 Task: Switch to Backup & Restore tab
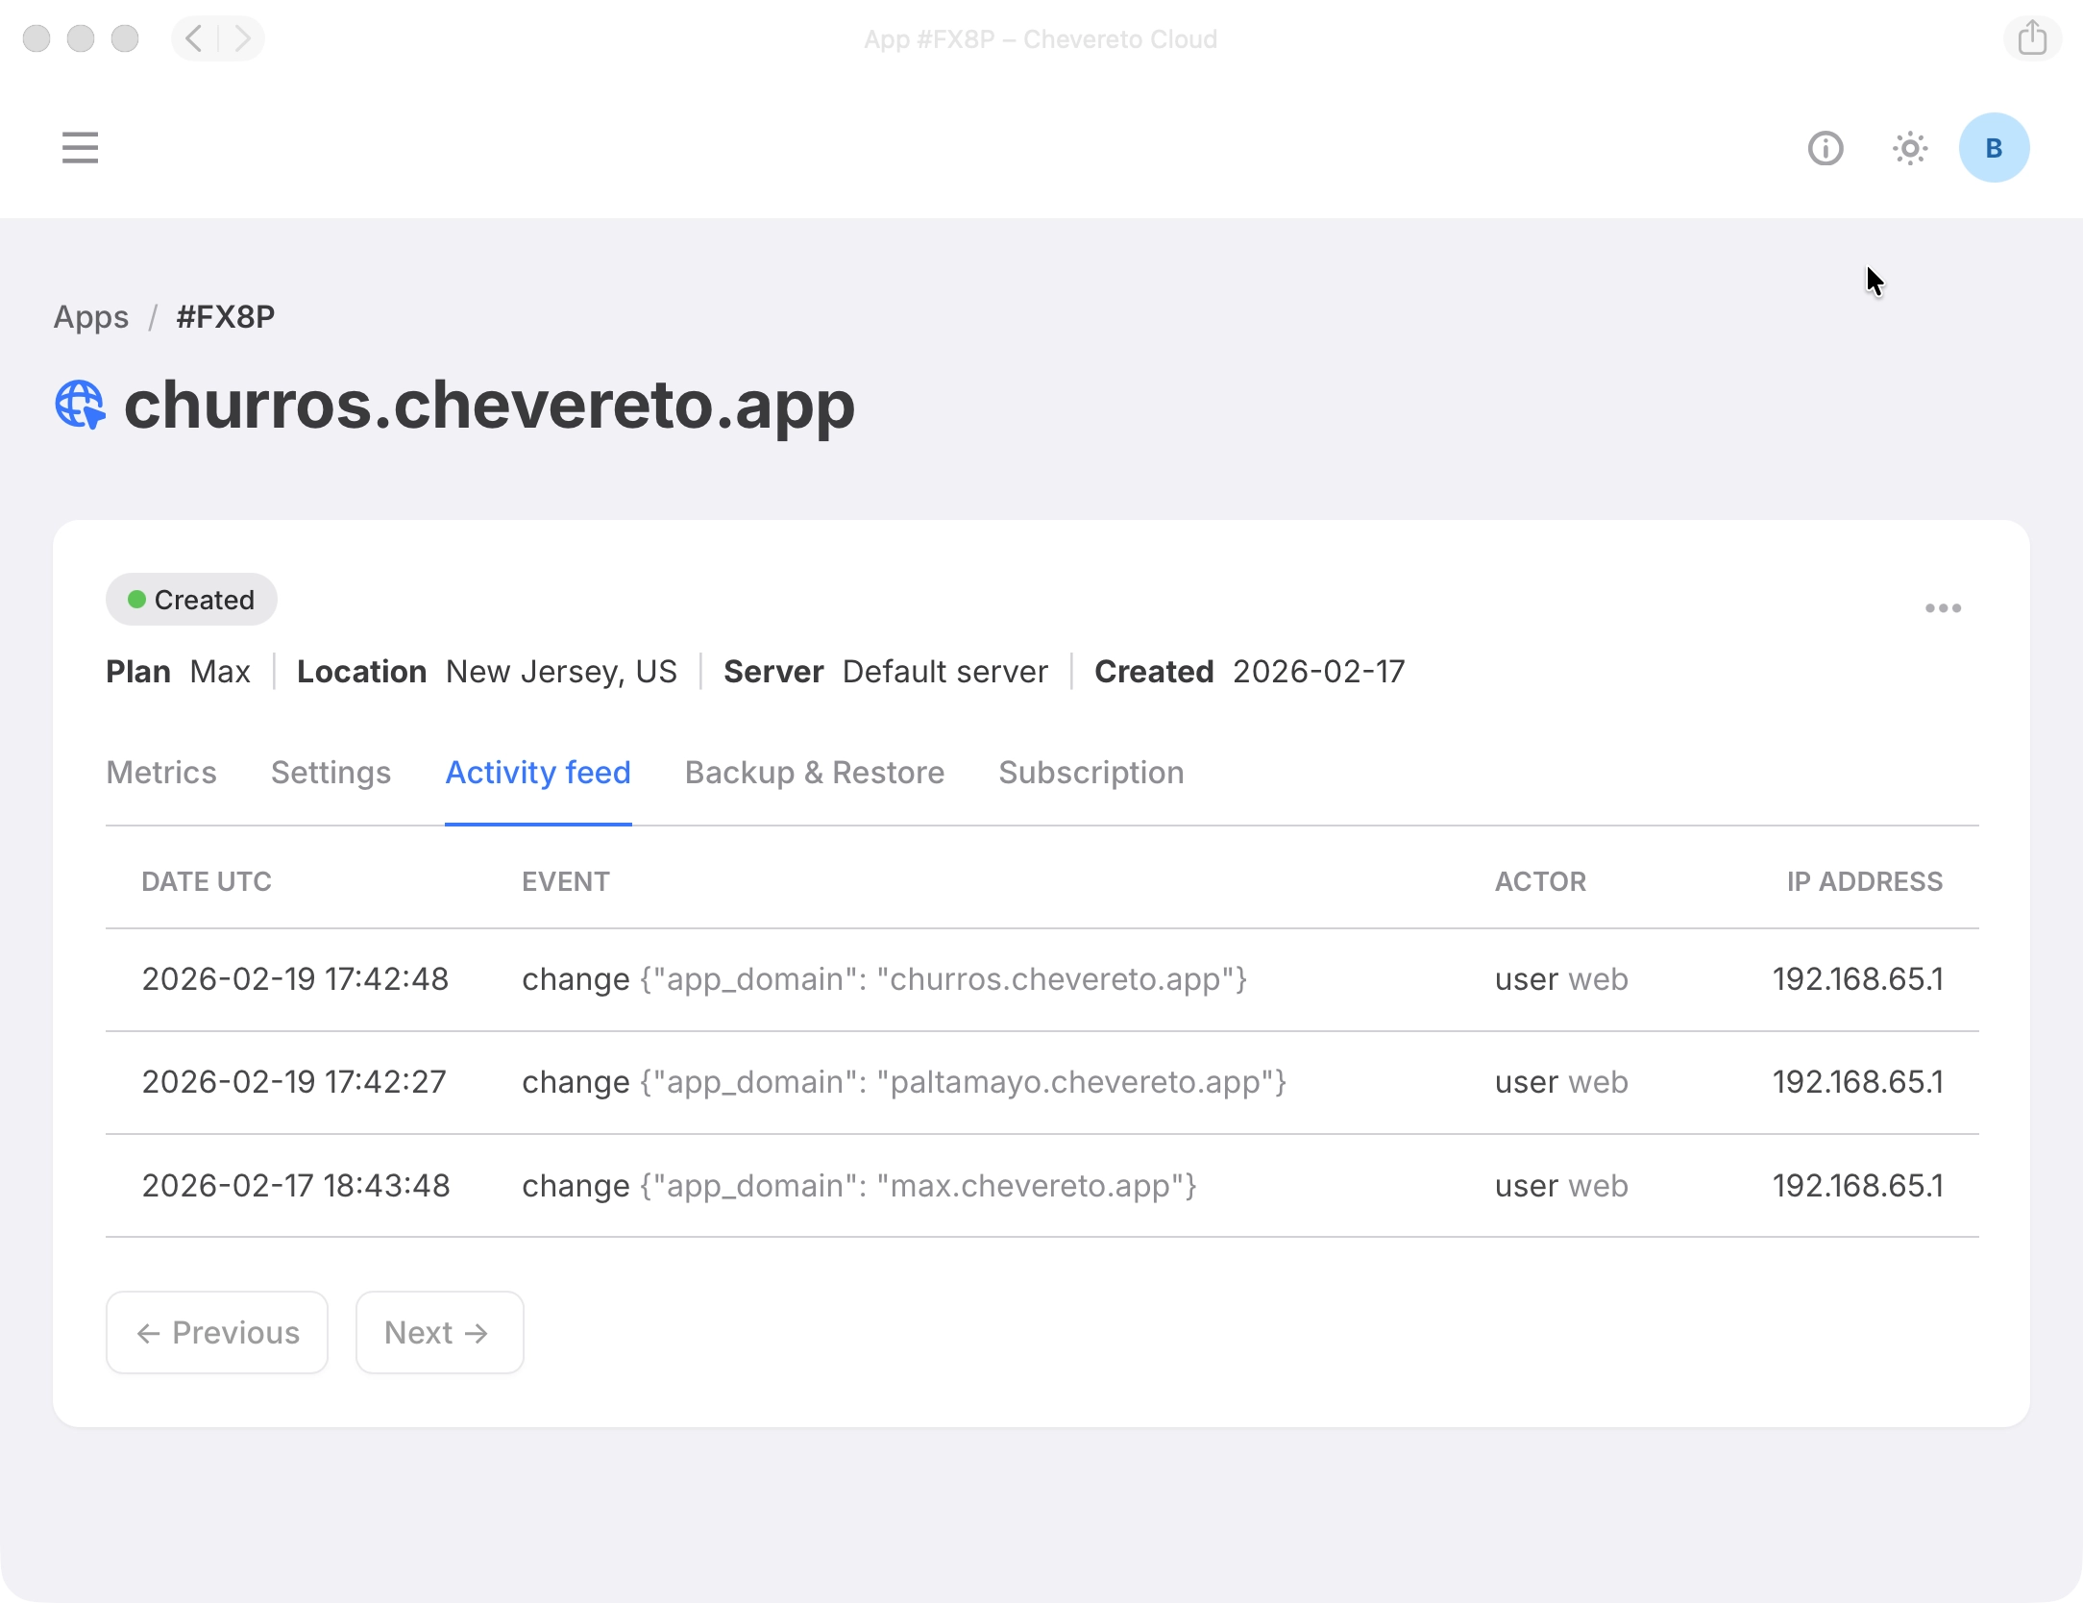tap(815, 773)
